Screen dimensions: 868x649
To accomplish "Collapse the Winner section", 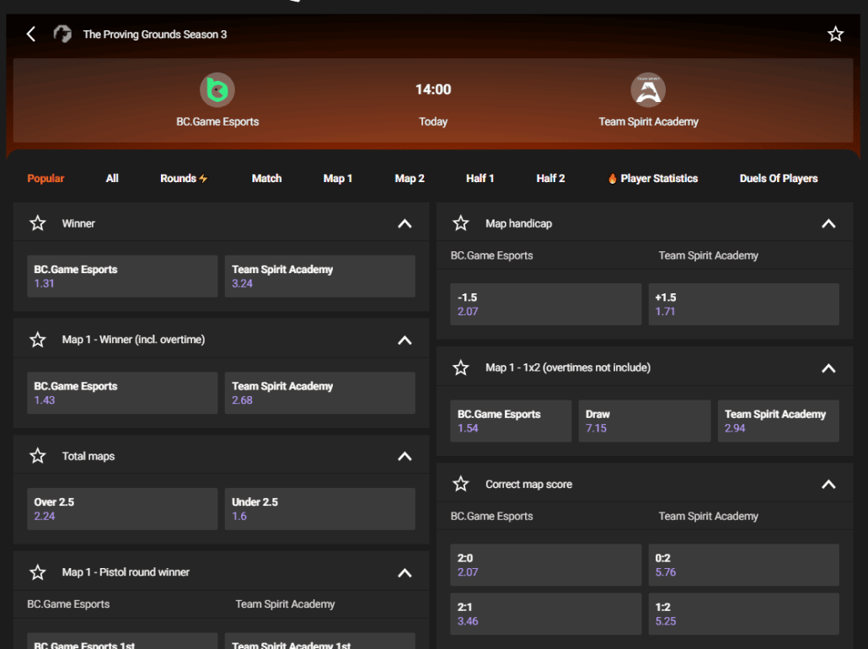I will (405, 223).
